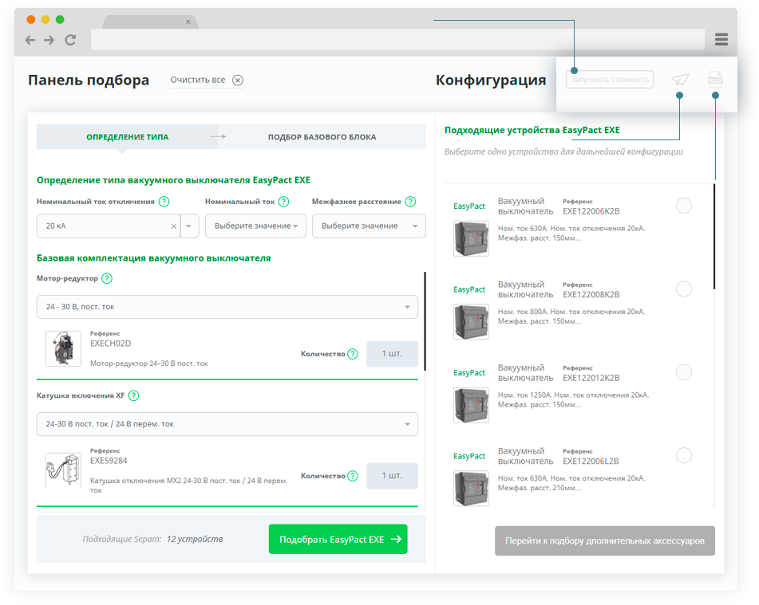Switch to Определение типа tab
Viewport: 759px width, 605px height.
(x=128, y=137)
